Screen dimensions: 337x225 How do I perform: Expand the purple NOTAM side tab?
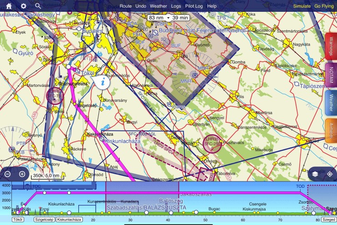pyautogui.click(x=331, y=74)
